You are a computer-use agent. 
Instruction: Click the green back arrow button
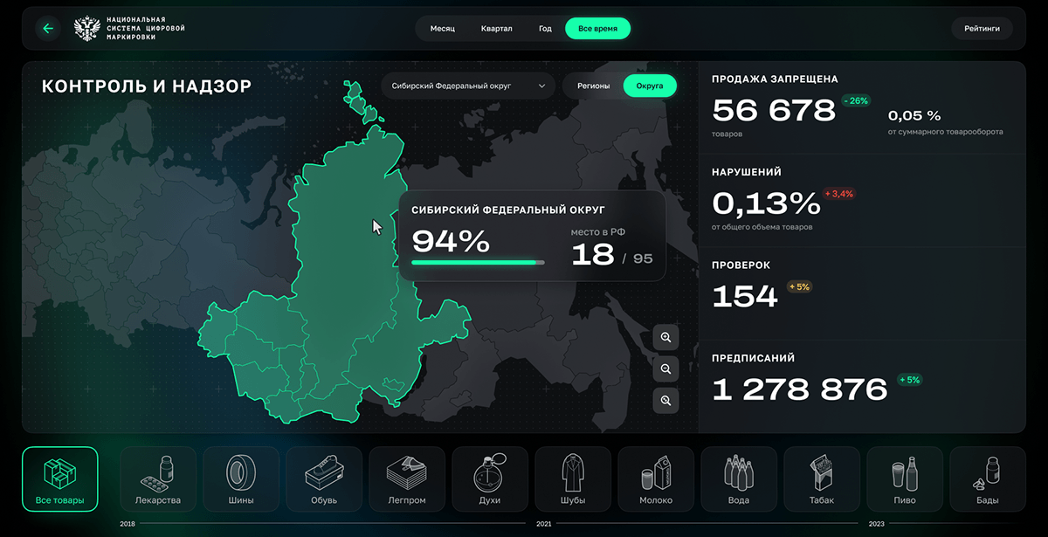pyautogui.click(x=48, y=28)
